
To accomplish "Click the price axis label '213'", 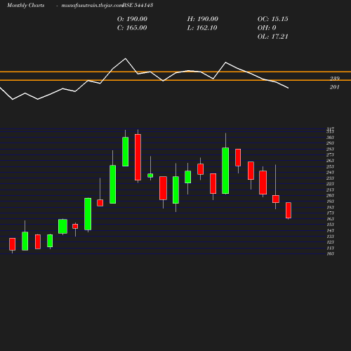I will click(330, 190).
